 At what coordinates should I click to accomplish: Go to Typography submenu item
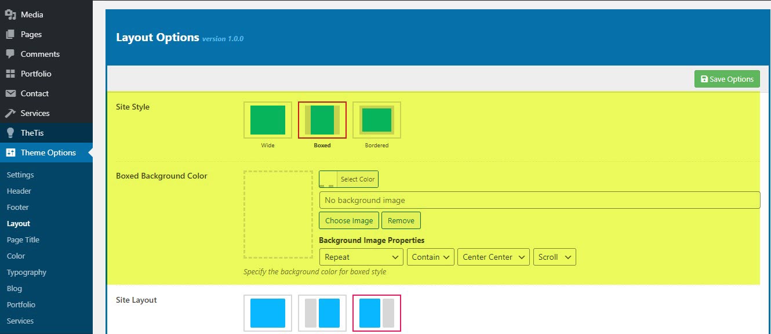pyautogui.click(x=27, y=272)
